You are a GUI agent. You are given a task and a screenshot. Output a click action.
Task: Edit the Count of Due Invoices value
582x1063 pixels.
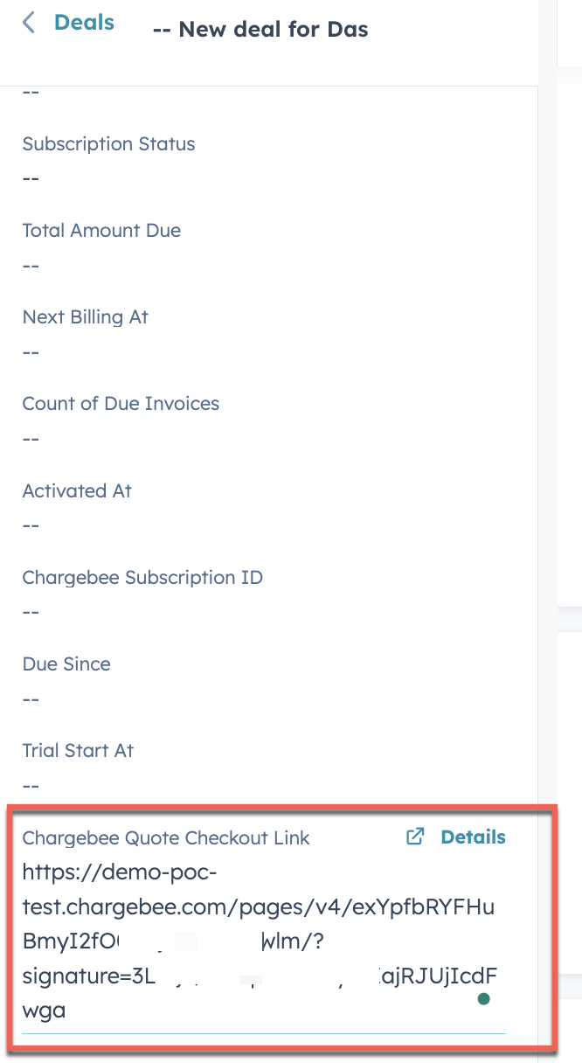click(x=31, y=438)
